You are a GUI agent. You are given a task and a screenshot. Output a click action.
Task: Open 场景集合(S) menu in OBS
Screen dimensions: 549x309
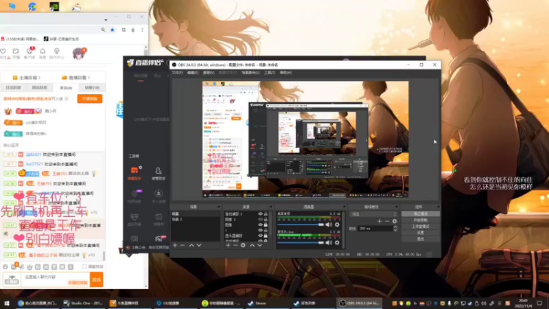coord(250,73)
